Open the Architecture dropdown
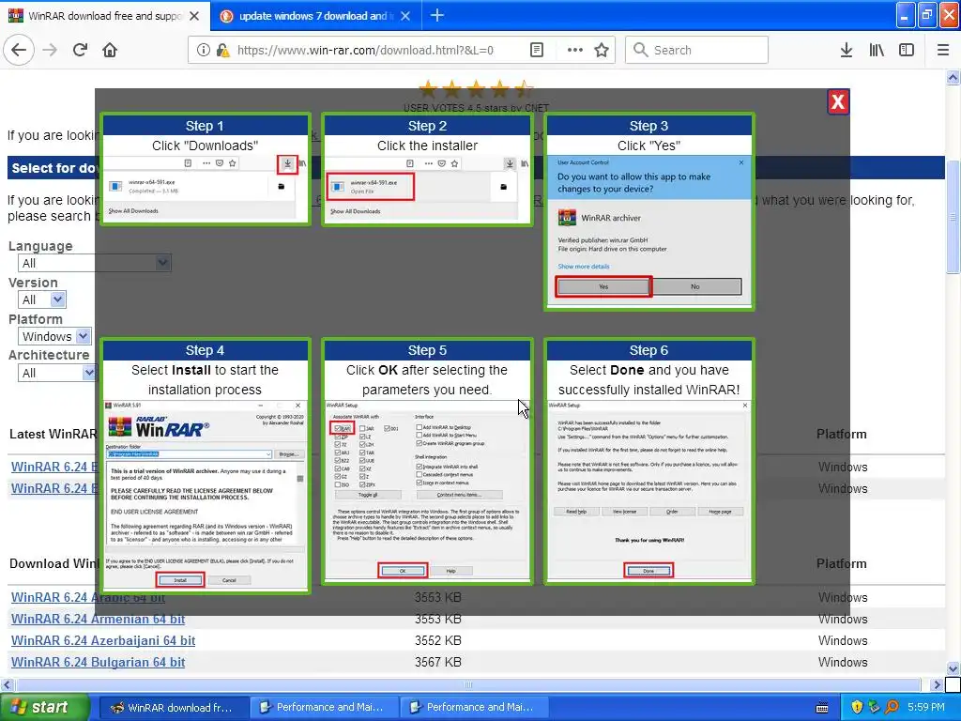The image size is (961, 721). (57, 373)
